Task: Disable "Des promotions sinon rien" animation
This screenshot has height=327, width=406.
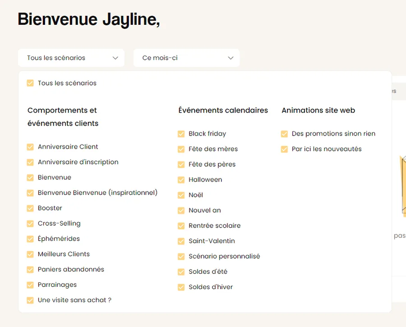Action: (x=285, y=134)
